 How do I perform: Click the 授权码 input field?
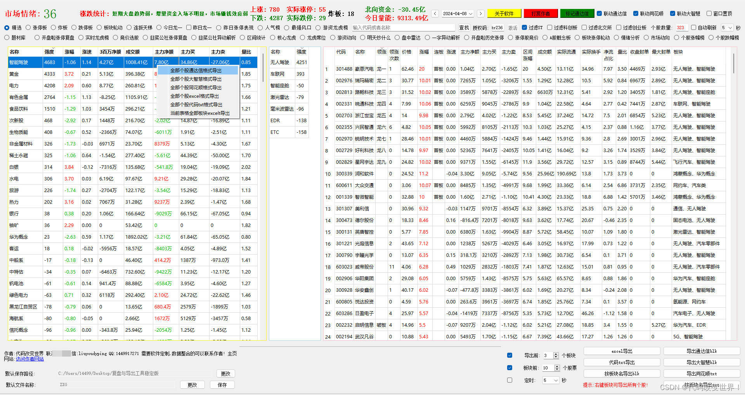pos(497,28)
